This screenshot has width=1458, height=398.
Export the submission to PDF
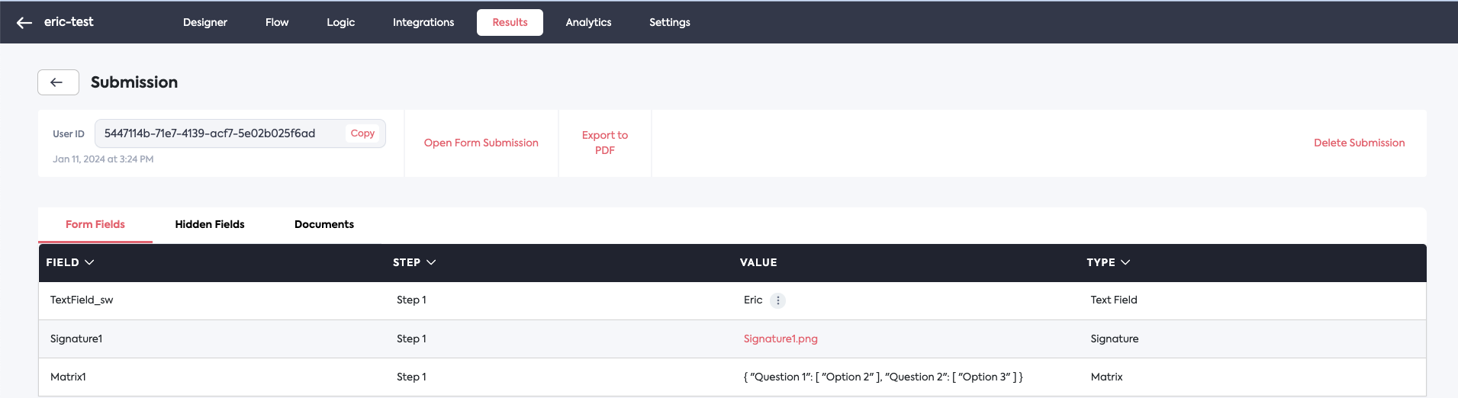click(x=604, y=143)
